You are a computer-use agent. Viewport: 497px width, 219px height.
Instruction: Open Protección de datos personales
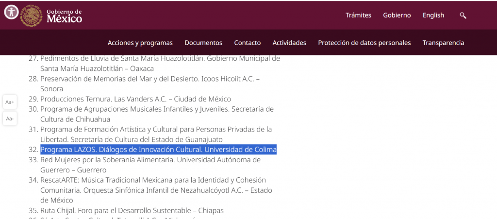pos(364,43)
